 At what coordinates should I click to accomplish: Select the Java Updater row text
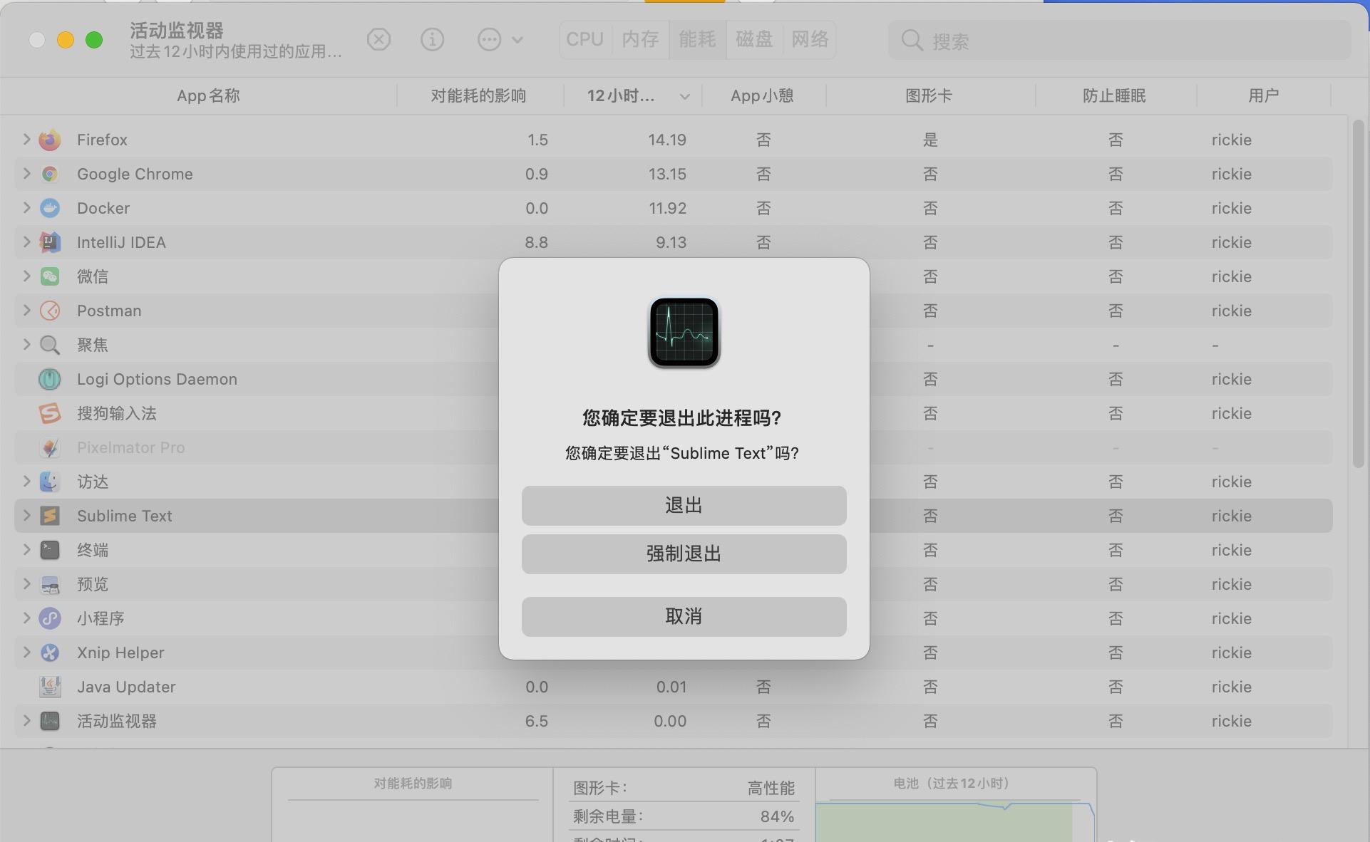click(x=126, y=687)
